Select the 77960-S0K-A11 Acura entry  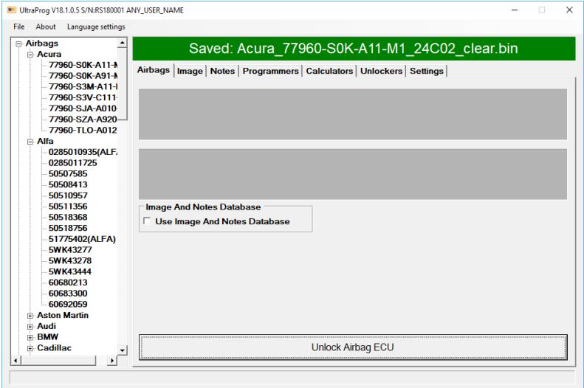click(83, 65)
